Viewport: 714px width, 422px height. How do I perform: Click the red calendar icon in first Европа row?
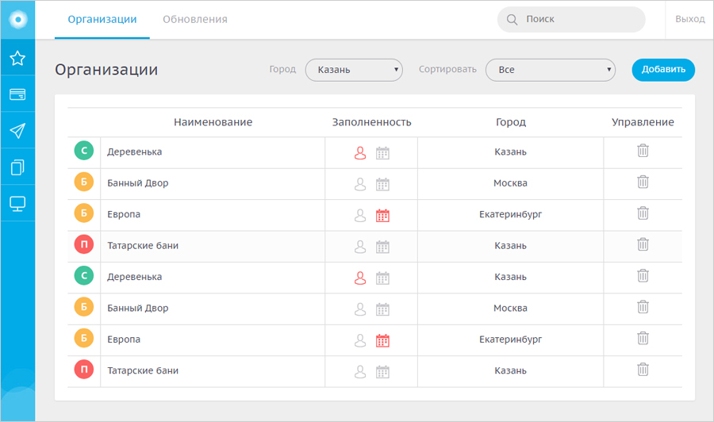(x=382, y=215)
